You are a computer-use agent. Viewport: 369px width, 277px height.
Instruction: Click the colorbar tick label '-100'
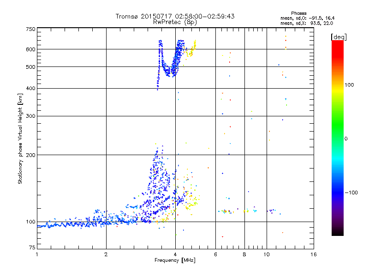pyautogui.click(x=351, y=193)
